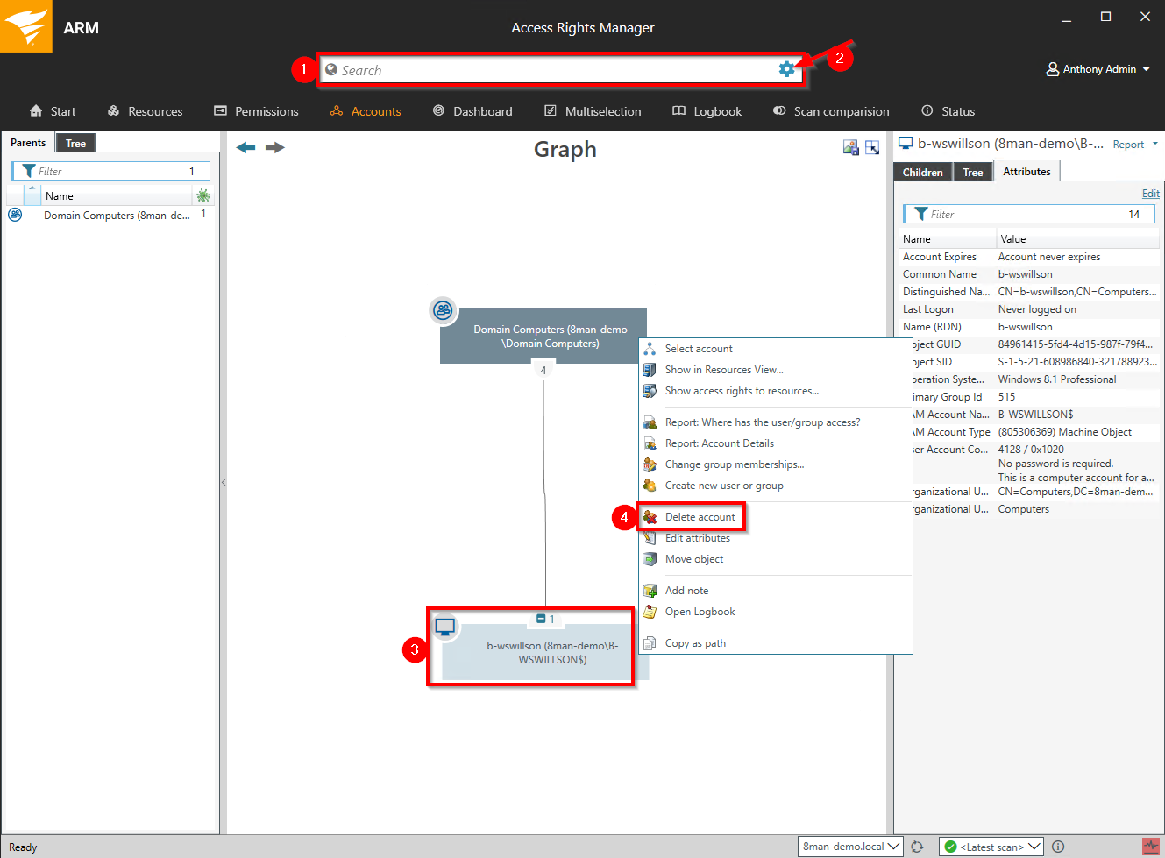Click the Edit link in Attributes
The height and width of the screenshot is (858, 1165).
tap(1150, 194)
